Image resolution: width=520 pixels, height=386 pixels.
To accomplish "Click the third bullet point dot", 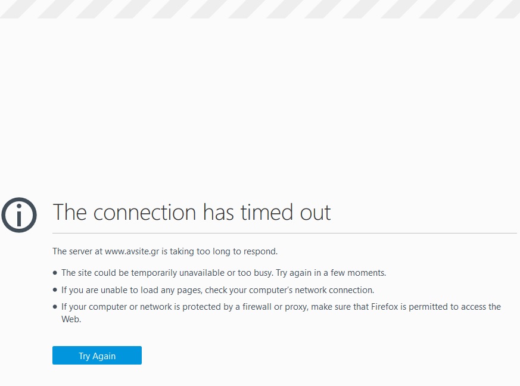I will pyautogui.click(x=55, y=307).
